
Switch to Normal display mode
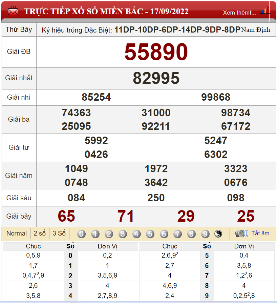click(17, 234)
